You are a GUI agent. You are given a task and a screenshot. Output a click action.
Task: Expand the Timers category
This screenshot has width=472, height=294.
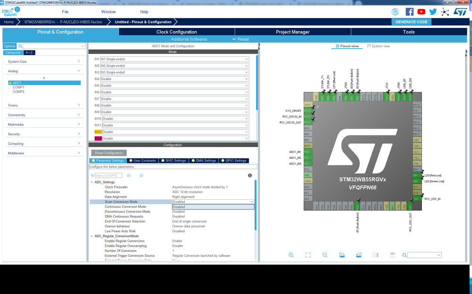pyautogui.click(x=44, y=105)
